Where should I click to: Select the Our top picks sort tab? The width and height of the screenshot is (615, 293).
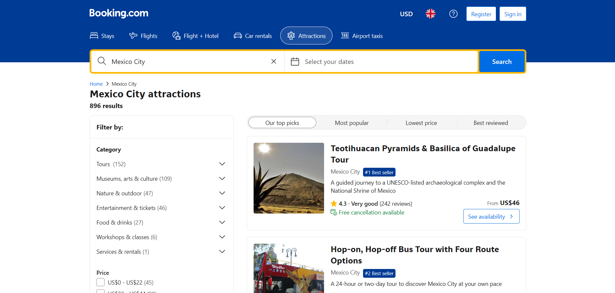pyautogui.click(x=282, y=123)
